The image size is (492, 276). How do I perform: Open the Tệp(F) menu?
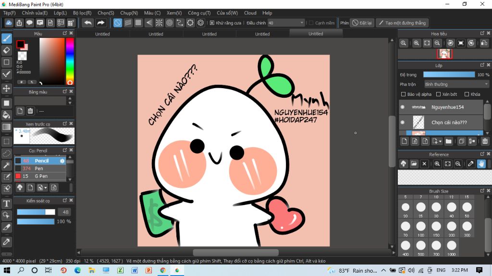click(10, 13)
